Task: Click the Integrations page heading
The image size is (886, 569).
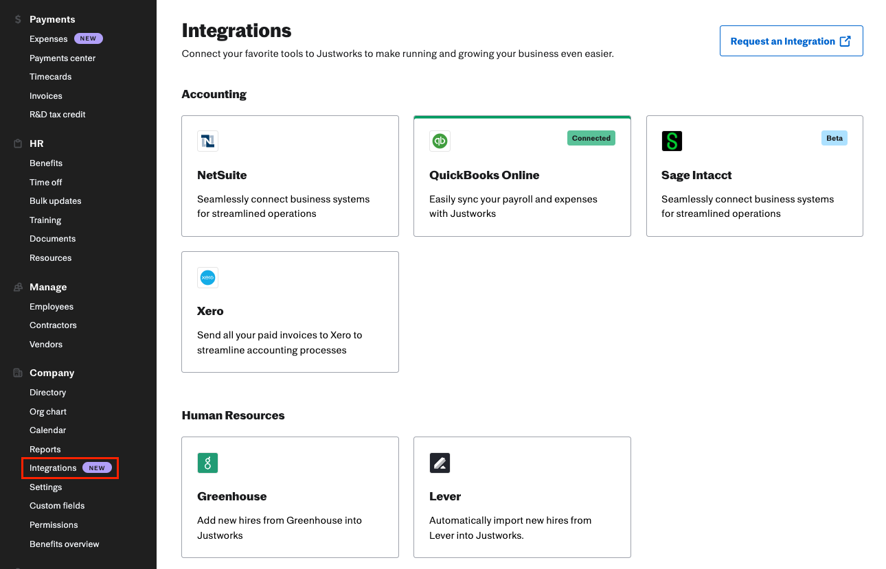Action: [x=236, y=31]
